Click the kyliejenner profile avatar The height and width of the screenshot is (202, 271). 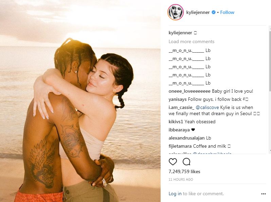tap(176, 12)
